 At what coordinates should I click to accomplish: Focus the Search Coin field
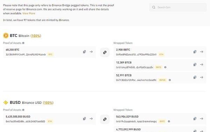pyautogui.click(x=178, y=7)
